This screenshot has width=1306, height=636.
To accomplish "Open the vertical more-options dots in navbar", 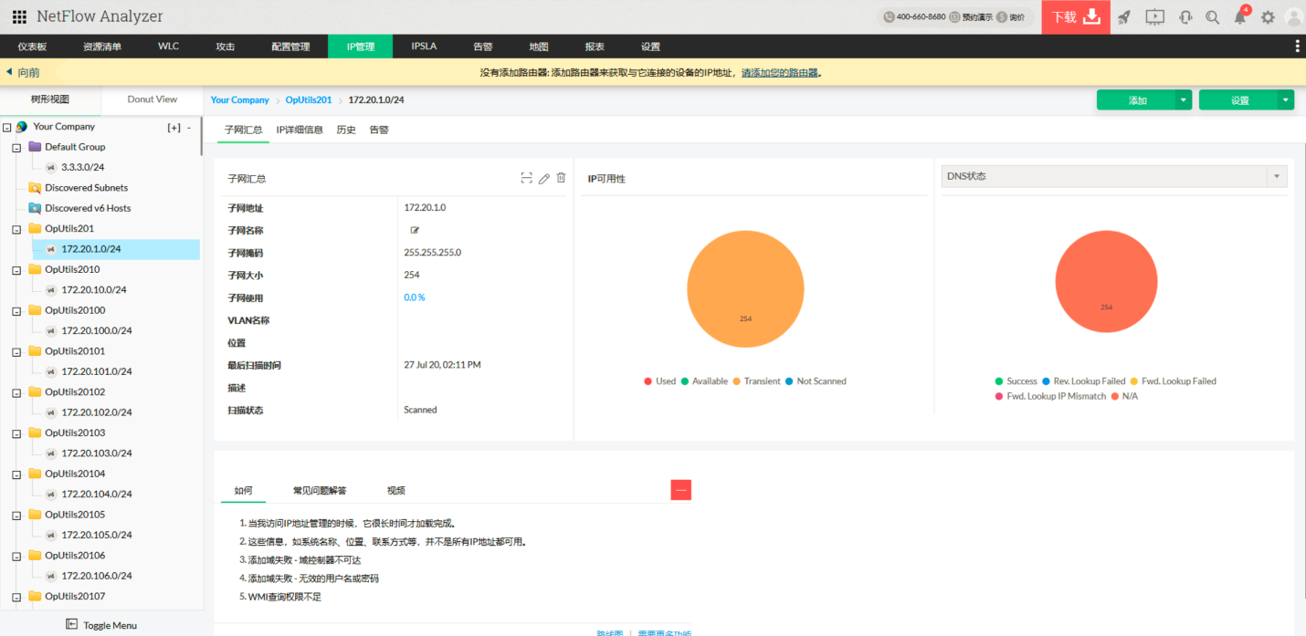I will pos(1297,47).
